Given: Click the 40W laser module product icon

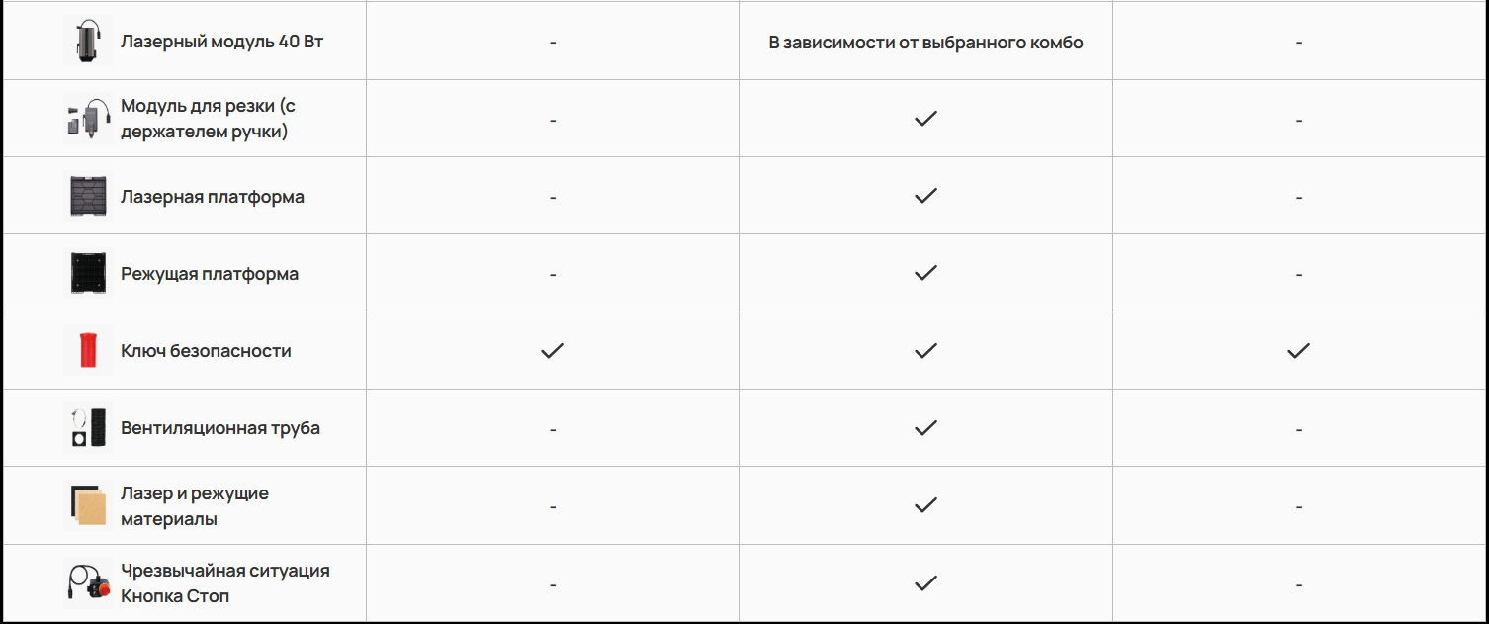Looking at the screenshot, I should tap(88, 42).
